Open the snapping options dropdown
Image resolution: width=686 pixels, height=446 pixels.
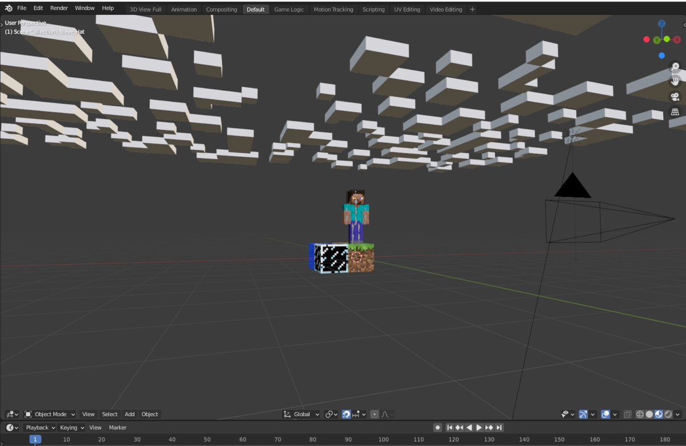(359, 414)
